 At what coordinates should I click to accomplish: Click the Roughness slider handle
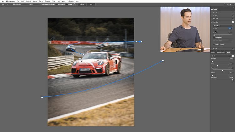point(222,70)
